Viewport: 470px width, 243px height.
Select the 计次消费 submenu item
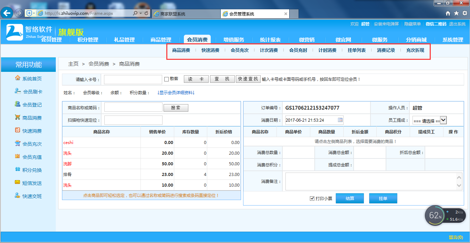pos(269,50)
